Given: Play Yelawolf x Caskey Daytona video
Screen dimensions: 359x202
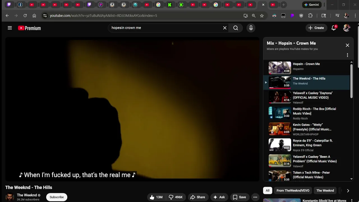Looking at the screenshot, I should coord(307,97).
